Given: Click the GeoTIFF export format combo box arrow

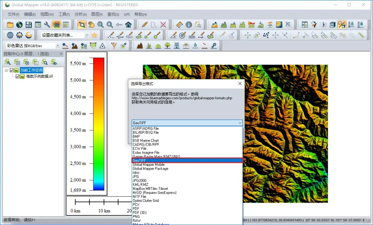Looking at the screenshot, I should coord(240,123).
